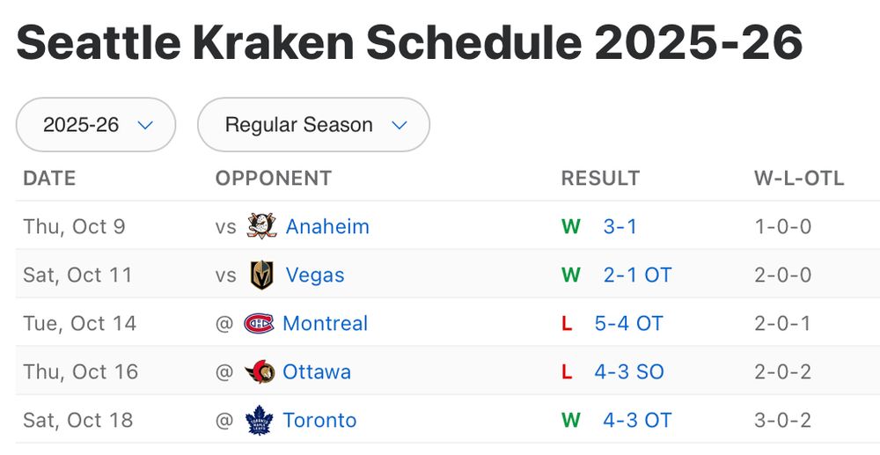Viewport: 880px width, 455px height.
Task: View the 4-3 SO result at Ottawa
Action: [628, 371]
